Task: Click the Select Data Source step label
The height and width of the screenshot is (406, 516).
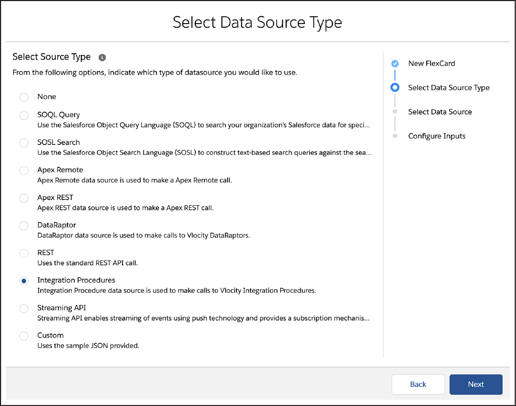Action: pos(440,112)
